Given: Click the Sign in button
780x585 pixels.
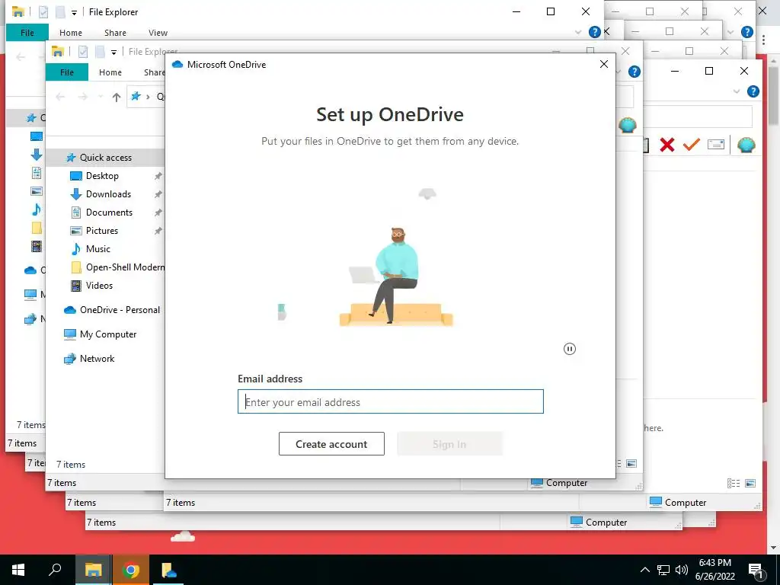Looking at the screenshot, I should point(449,444).
